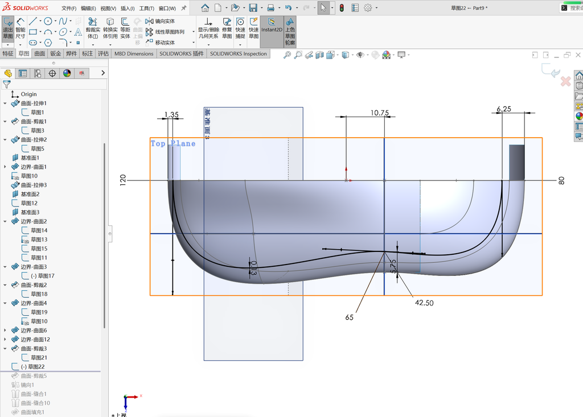Select the Circle sketch tool
Viewport: 583px width, 417px height.
pos(48,21)
